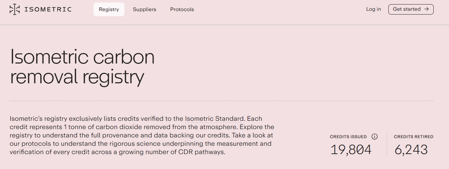Click the Isometric carbon removal registry heading
Screen dimensions: 449x169
click(x=82, y=67)
